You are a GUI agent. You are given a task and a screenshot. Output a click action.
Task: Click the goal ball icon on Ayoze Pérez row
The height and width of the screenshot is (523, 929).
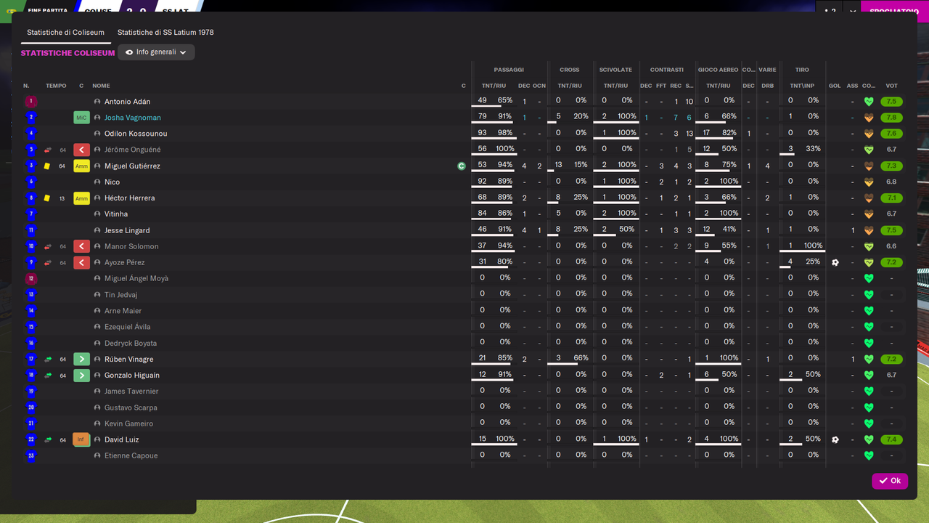pos(835,262)
